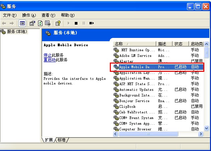
Task: Select the Computer Browser service
Action: [x=158, y=129]
